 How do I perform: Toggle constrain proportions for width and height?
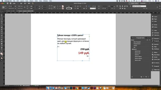coord(25,7)
